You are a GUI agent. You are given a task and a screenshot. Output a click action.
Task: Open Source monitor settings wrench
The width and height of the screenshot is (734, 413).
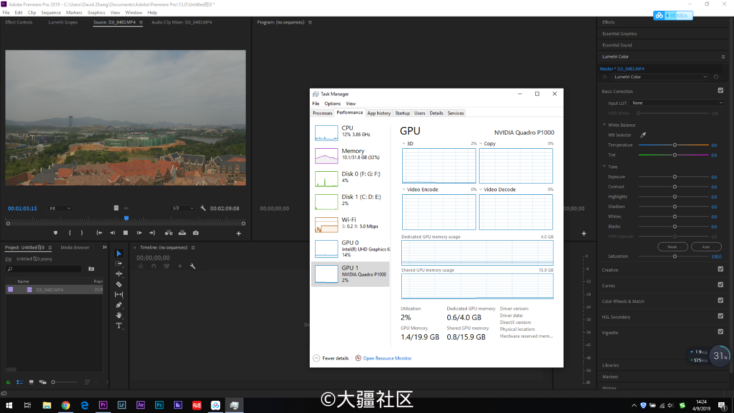tap(203, 208)
